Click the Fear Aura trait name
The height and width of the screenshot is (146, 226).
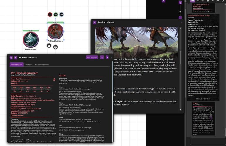click(x=14, y=119)
